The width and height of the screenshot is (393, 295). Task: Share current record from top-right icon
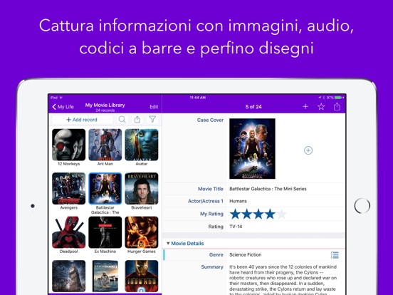pos(337,107)
